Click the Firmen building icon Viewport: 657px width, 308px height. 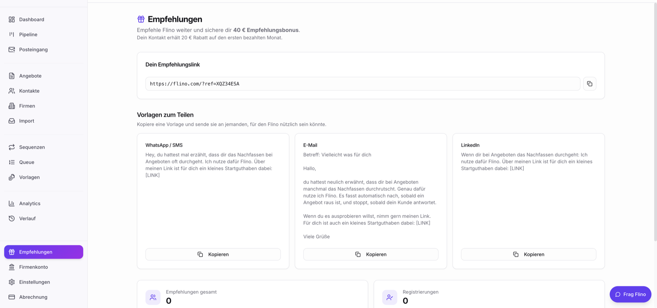click(12, 106)
